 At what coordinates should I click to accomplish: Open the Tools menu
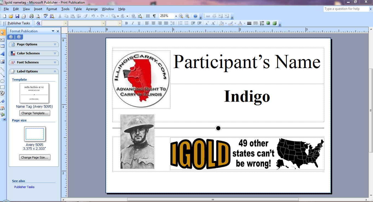tap(66, 9)
